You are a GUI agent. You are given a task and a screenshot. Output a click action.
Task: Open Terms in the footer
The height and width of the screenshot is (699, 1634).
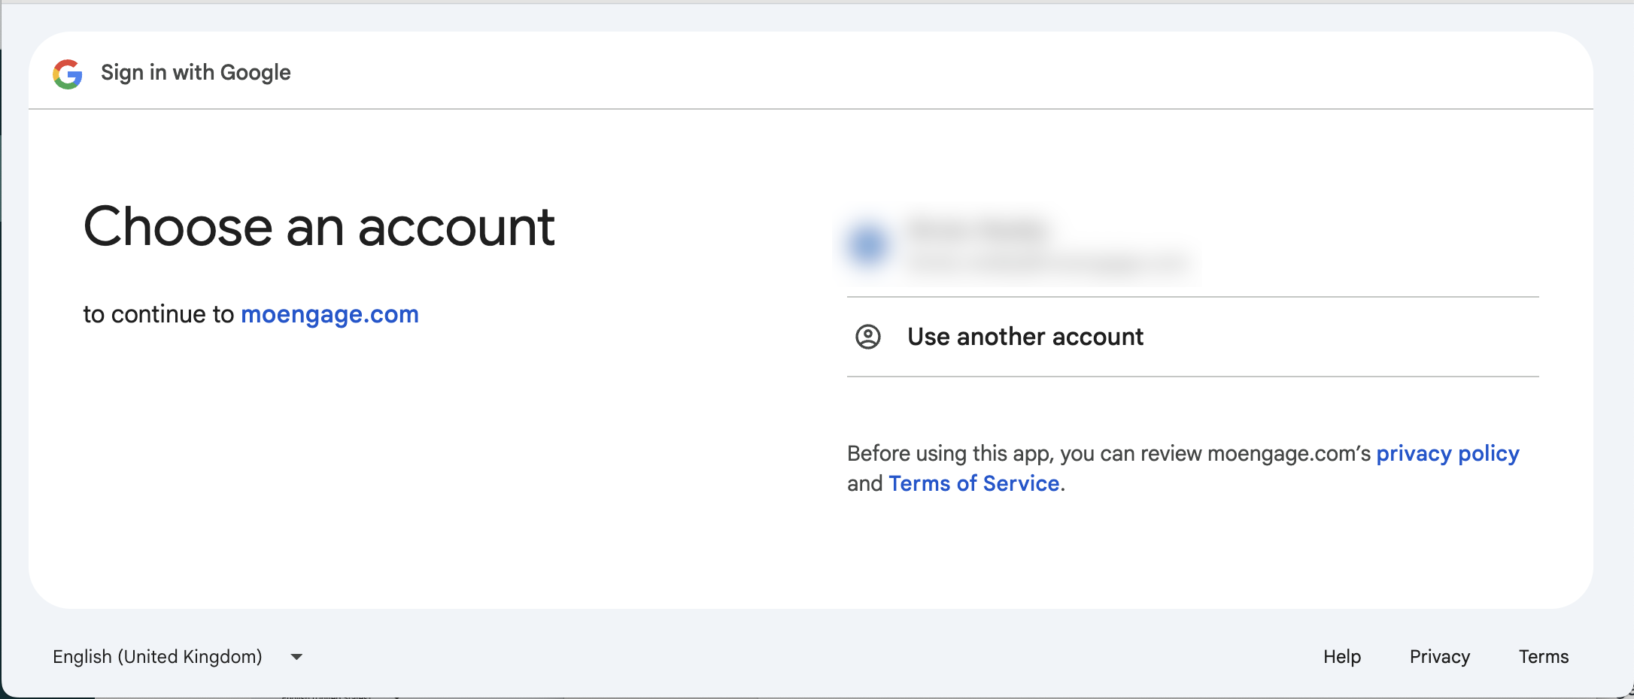1544,657
